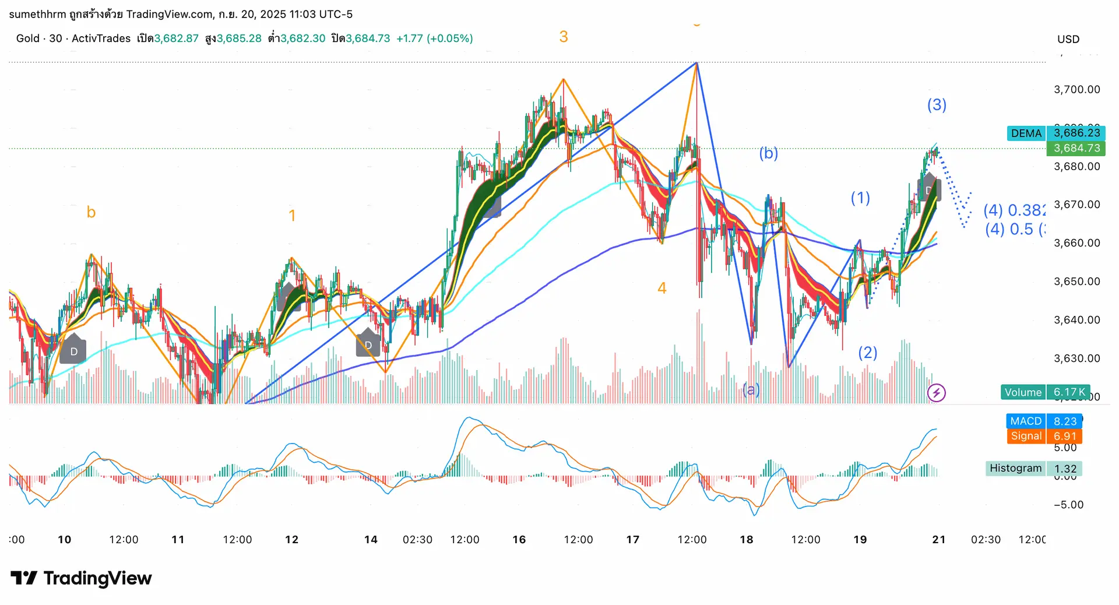Open the D marker above date 14
Image resolution: width=1119 pixels, height=605 pixels.
[368, 343]
